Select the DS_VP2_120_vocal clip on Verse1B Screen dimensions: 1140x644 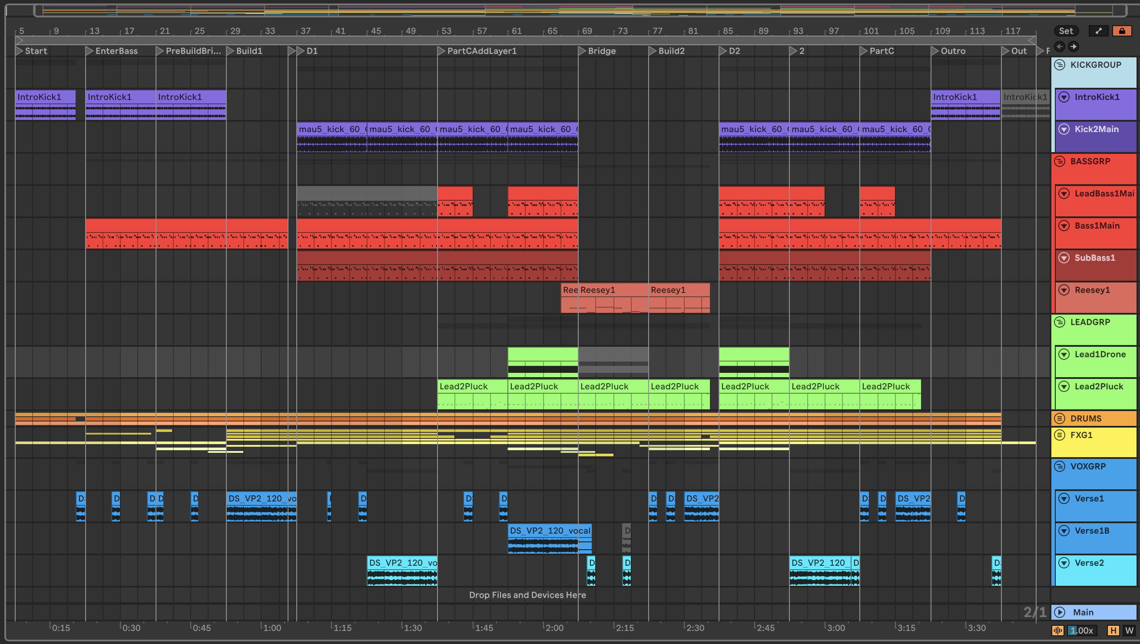[x=550, y=539]
